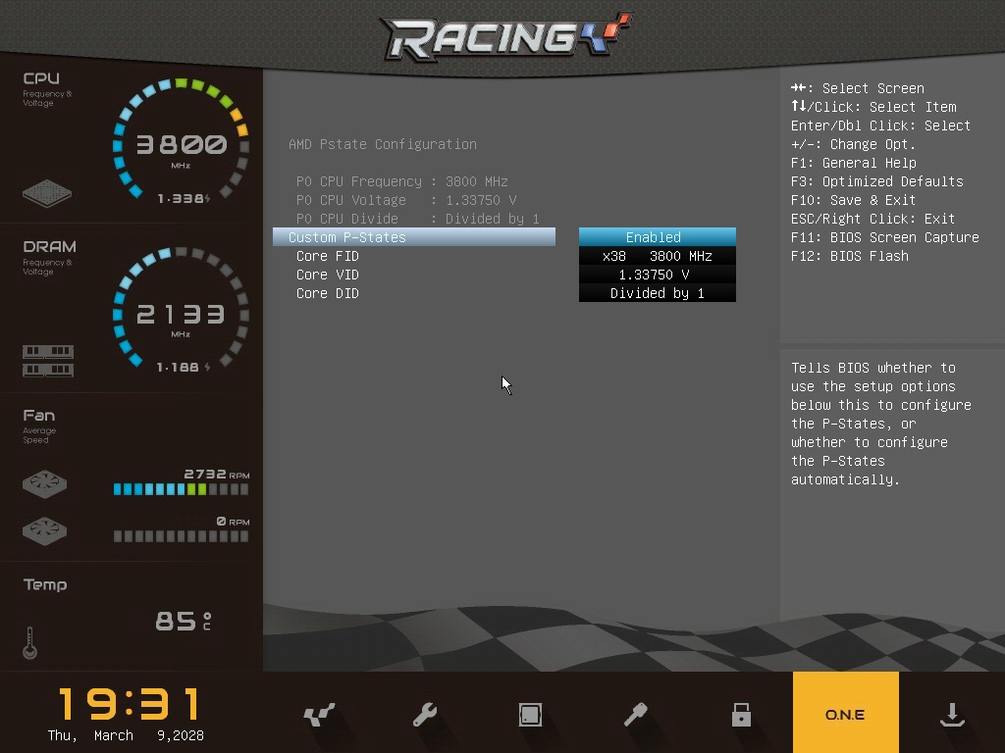The width and height of the screenshot is (1005, 753).
Task: Click the DRAM voltage 1.188 reading
Action: [x=184, y=367]
